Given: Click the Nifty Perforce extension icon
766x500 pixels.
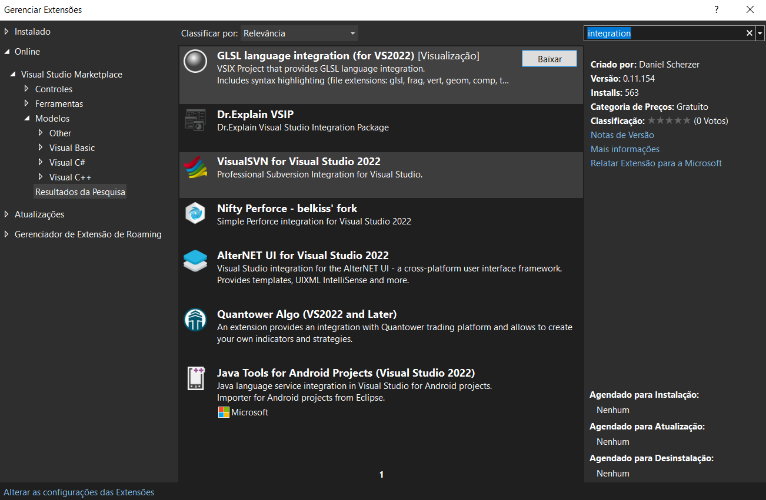Looking at the screenshot, I should coord(195,213).
